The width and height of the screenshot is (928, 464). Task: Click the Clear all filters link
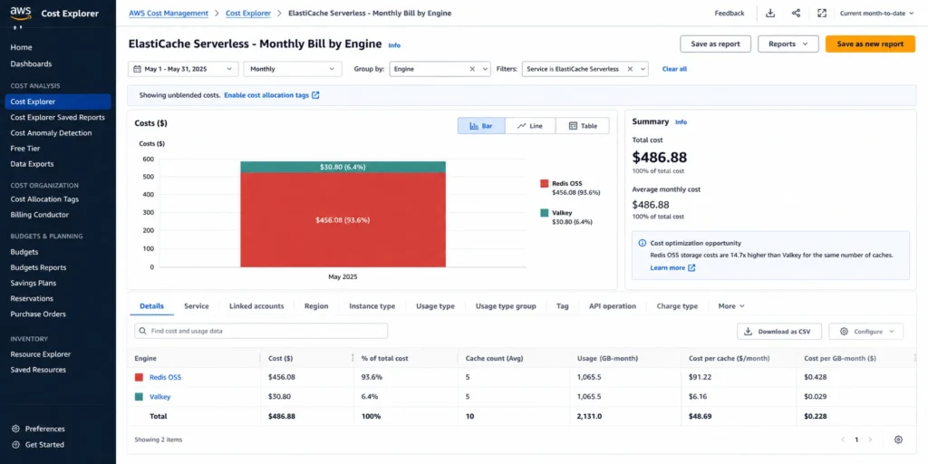pyautogui.click(x=674, y=69)
